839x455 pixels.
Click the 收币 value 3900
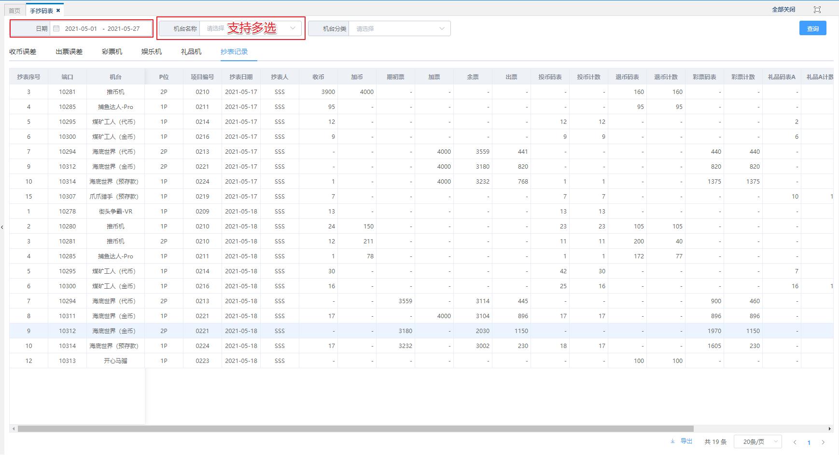click(x=328, y=92)
